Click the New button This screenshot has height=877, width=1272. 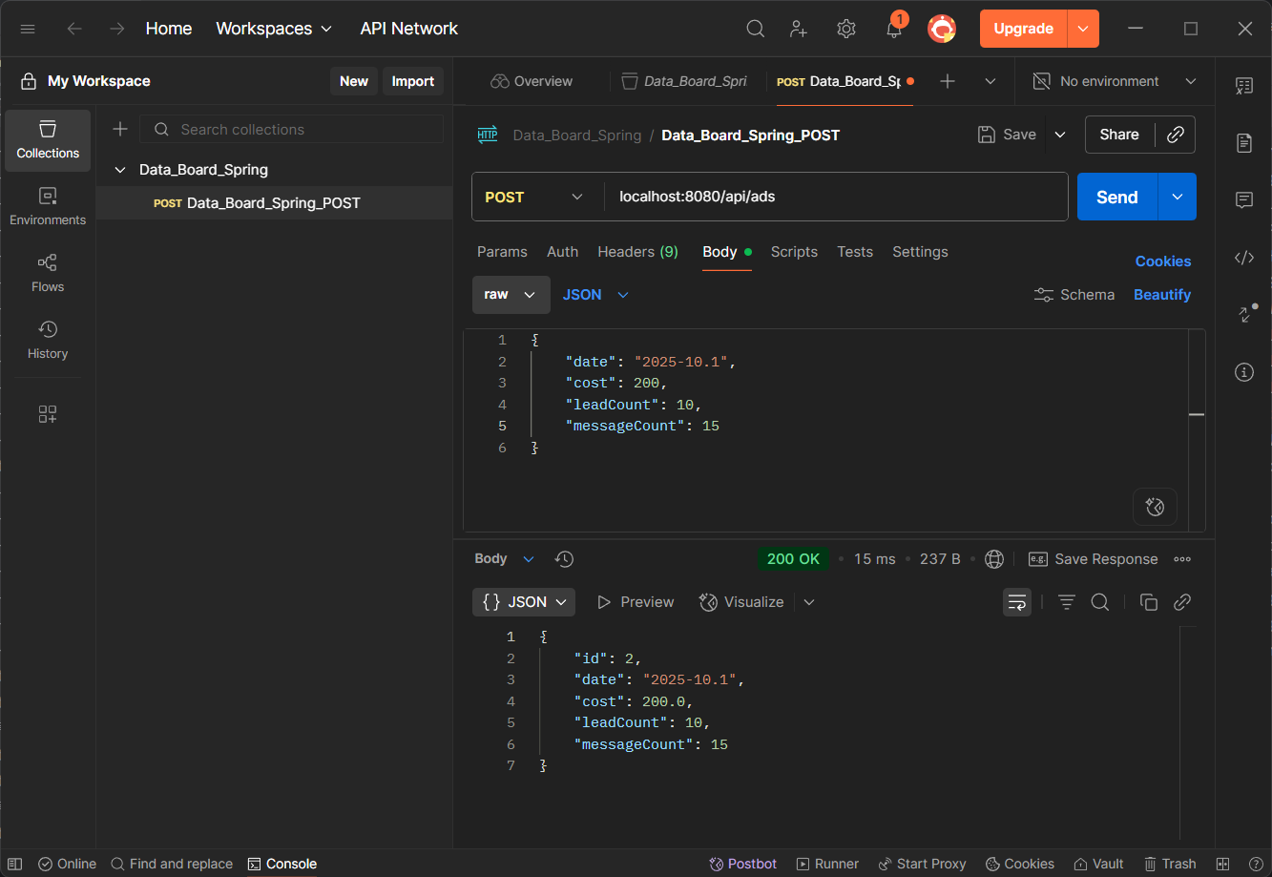(x=354, y=81)
